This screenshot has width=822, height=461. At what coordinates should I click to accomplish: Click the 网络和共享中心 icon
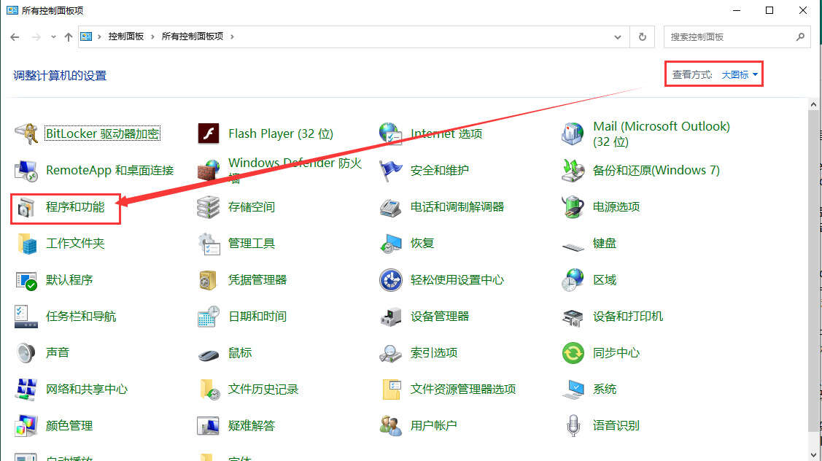(x=26, y=389)
